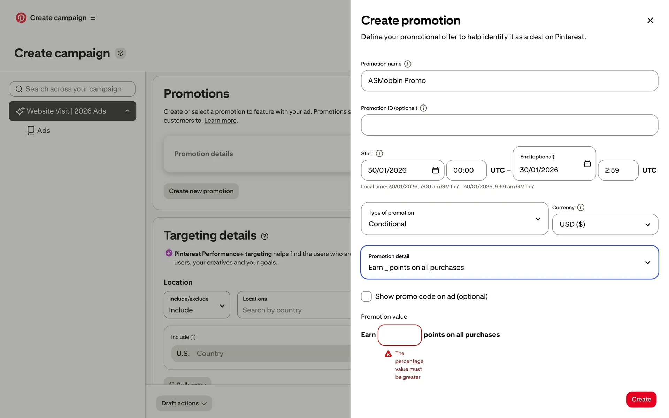669x418 pixels.
Task: Open the start date calendar picker icon
Action: [435, 170]
